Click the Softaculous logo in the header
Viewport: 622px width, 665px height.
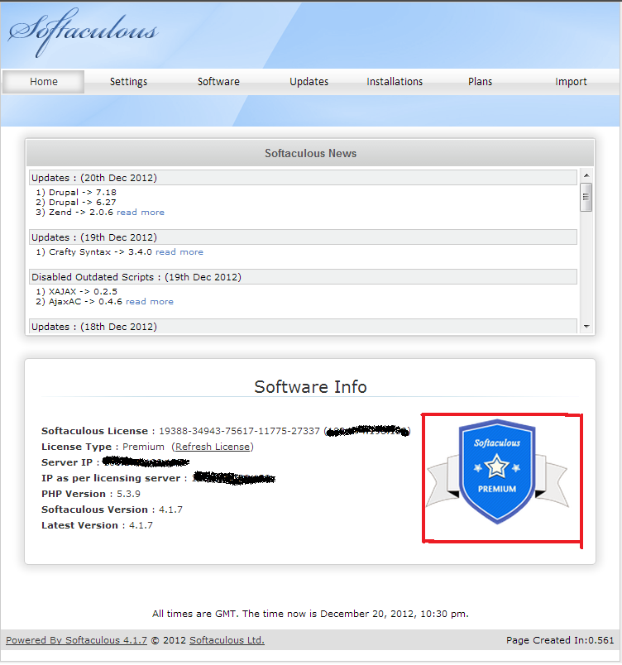point(83,32)
